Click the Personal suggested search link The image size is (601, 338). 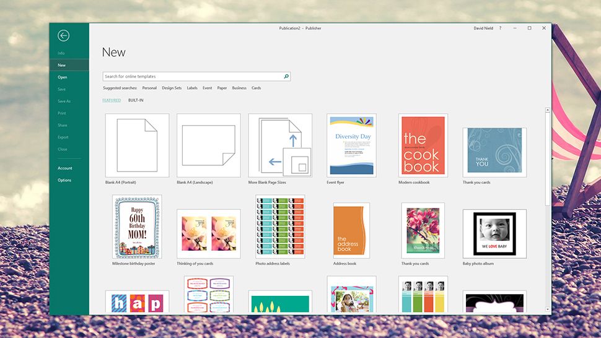(x=149, y=88)
